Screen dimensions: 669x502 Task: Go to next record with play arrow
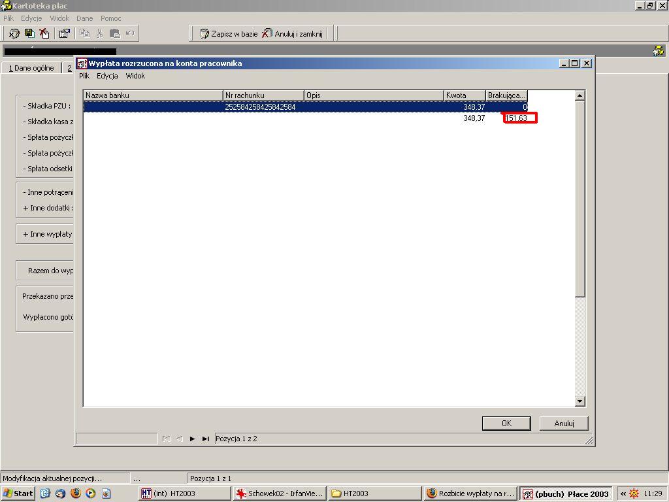193,439
